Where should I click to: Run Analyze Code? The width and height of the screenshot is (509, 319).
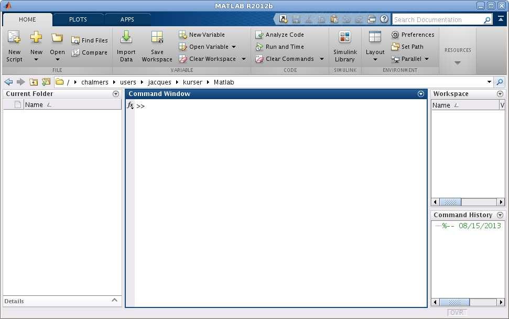[280, 35]
